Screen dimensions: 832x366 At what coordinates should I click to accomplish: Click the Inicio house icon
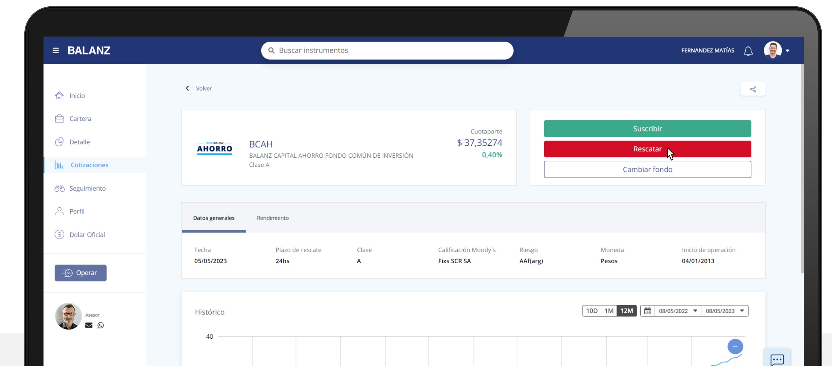(59, 95)
